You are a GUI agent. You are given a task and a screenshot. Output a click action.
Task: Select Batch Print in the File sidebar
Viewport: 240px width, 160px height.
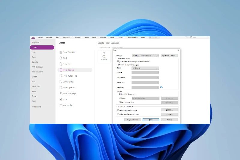(36, 86)
